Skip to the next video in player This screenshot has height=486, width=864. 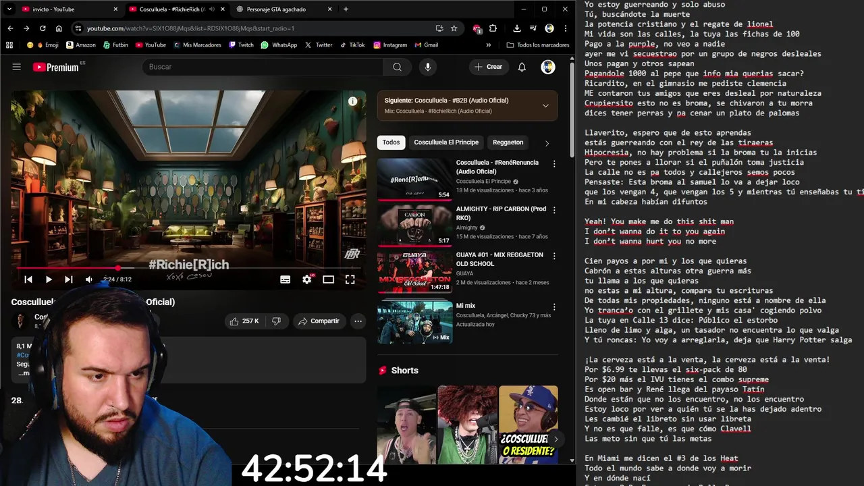point(69,279)
